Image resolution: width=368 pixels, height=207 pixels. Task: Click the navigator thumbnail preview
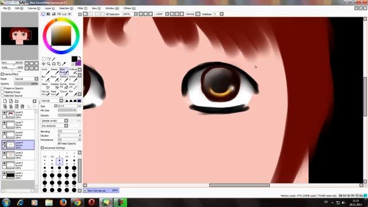pyautogui.click(x=20, y=36)
